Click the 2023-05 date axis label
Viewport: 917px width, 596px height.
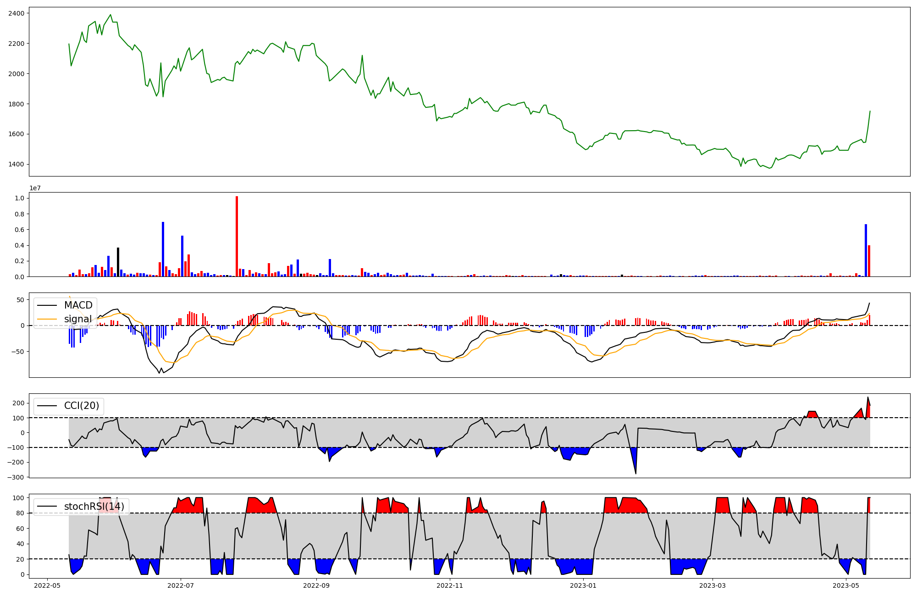[x=846, y=585]
